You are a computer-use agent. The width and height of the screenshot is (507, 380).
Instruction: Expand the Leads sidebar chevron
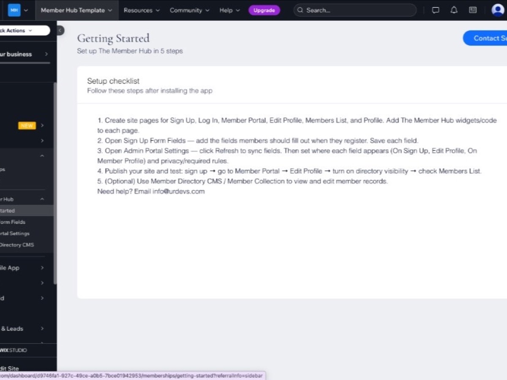pos(42,328)
